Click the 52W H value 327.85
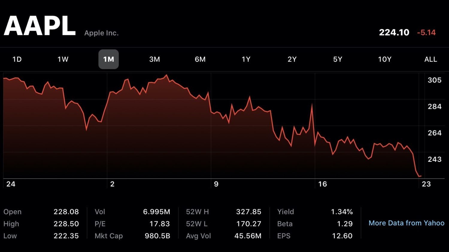 [248, 212]
